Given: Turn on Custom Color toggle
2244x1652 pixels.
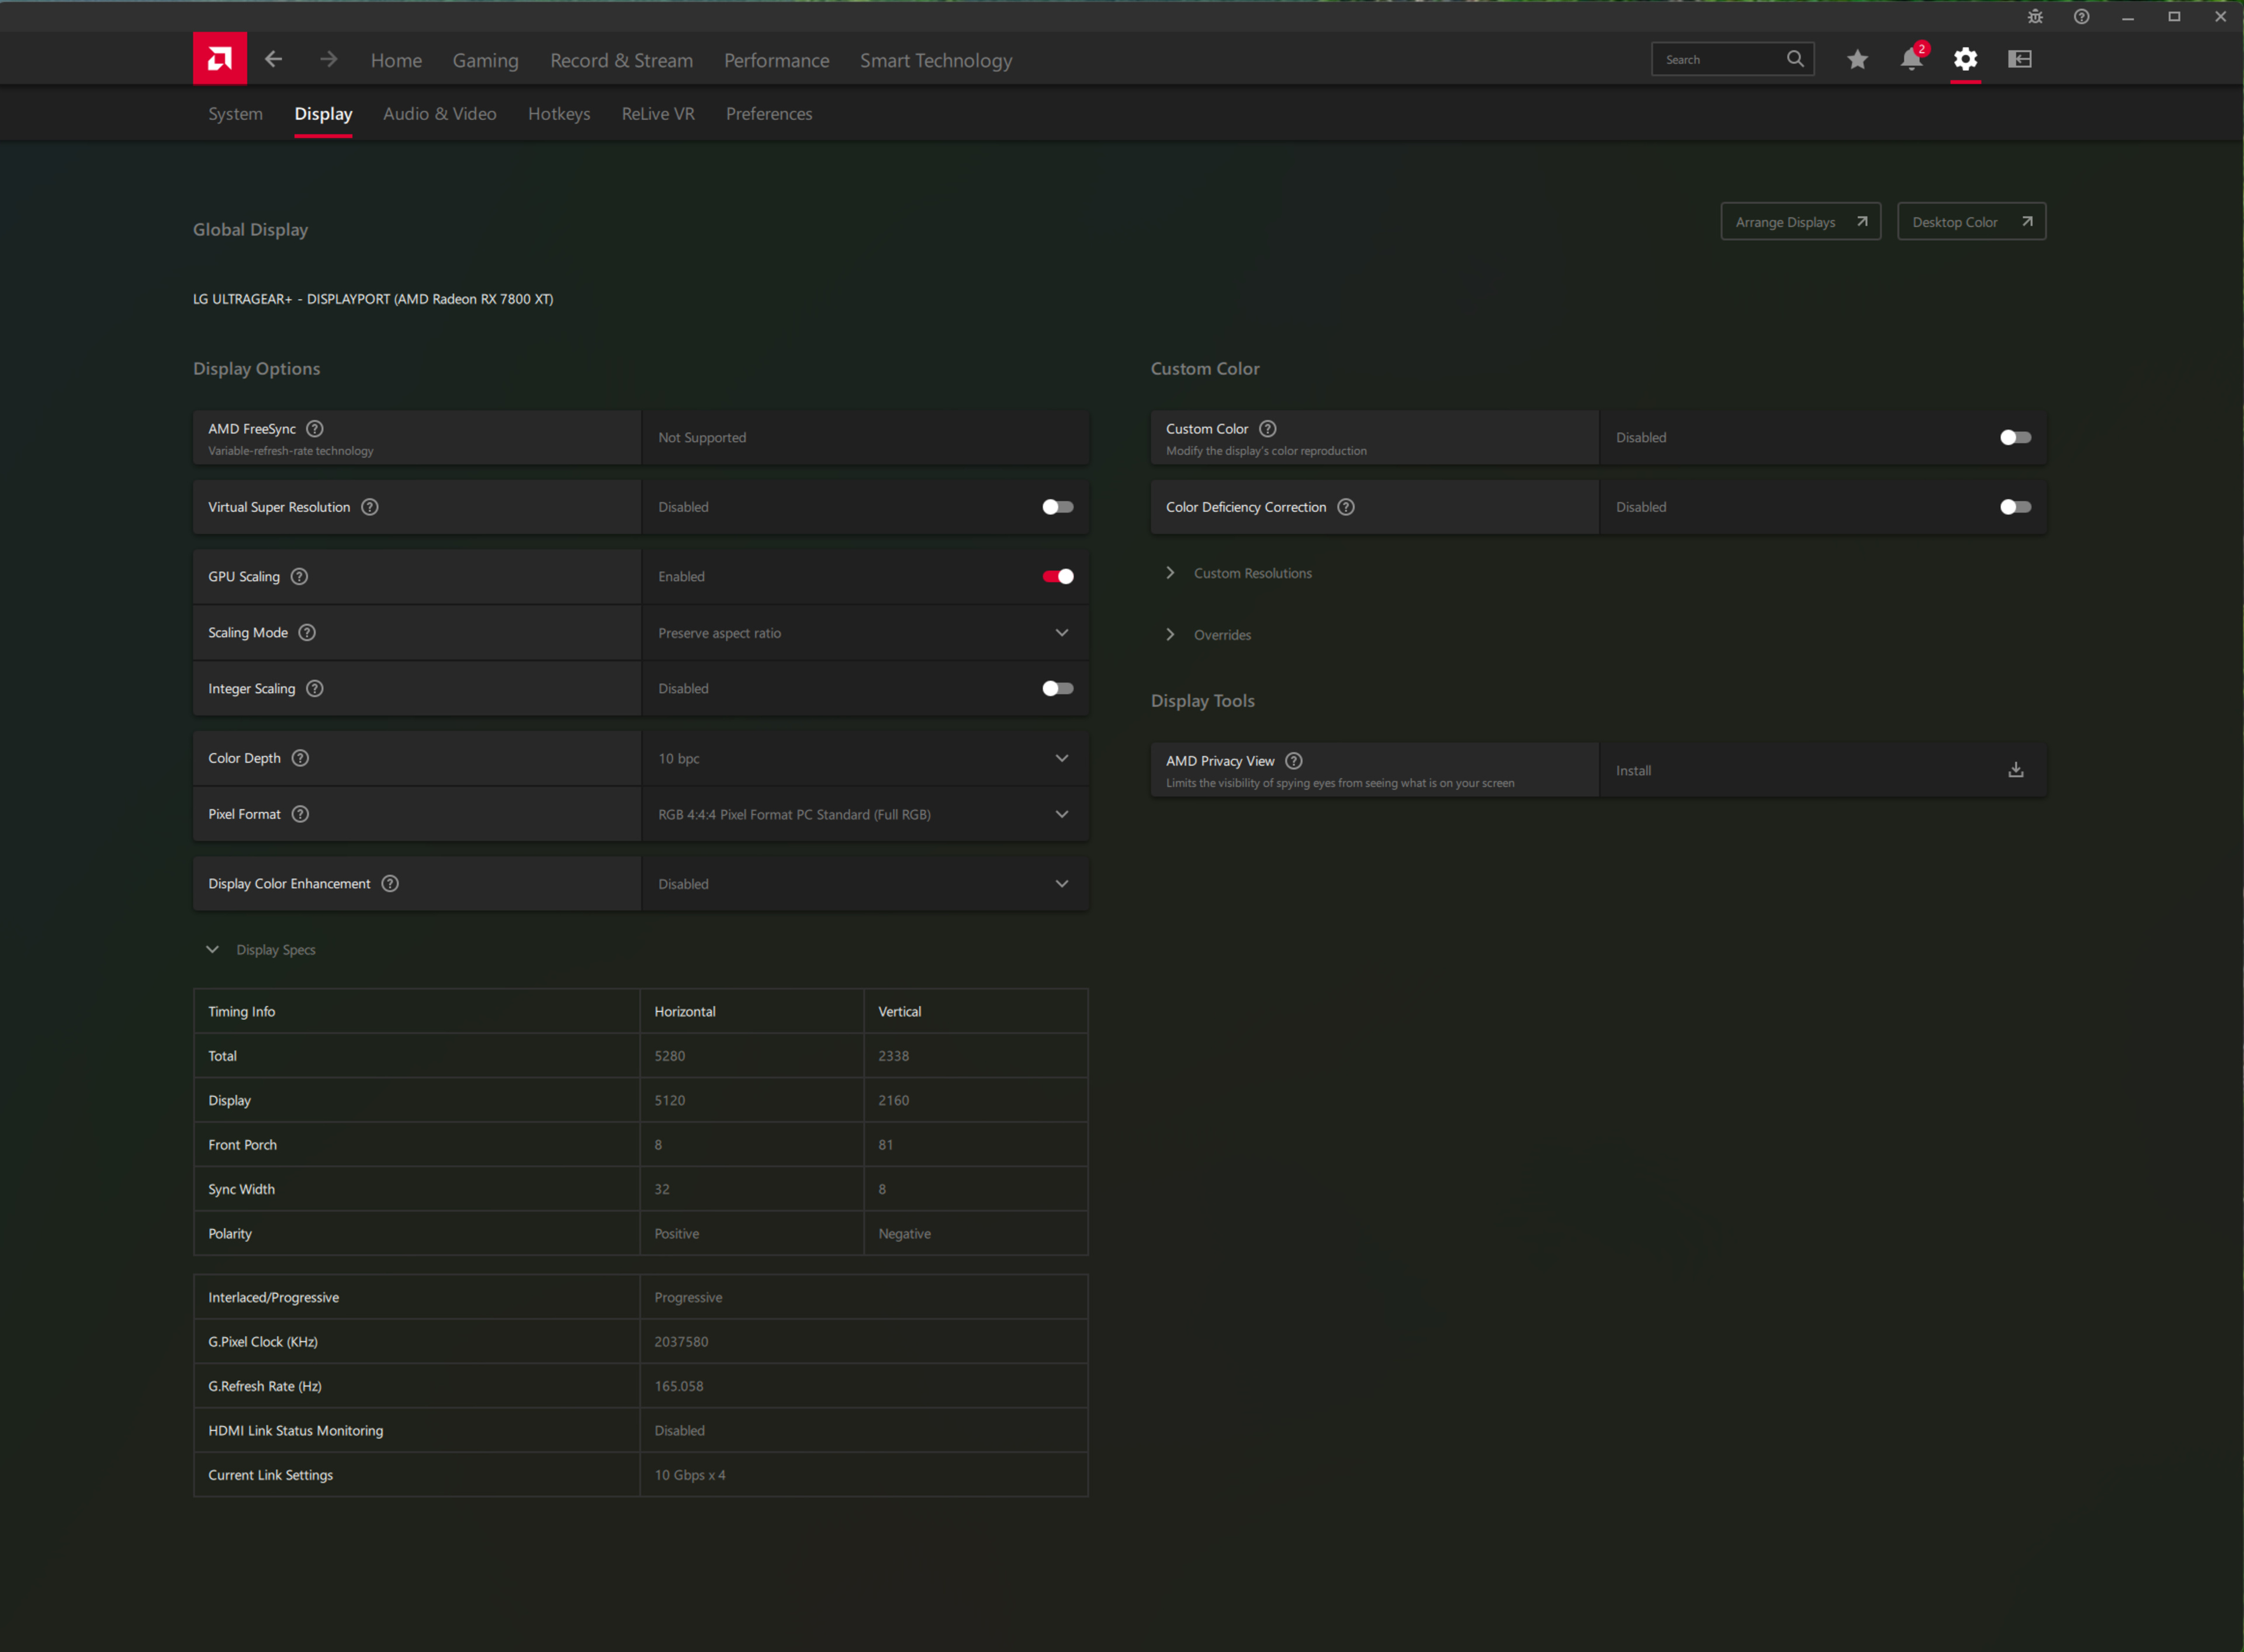Looking at the screenshot, I should [x=2014, y=437].
